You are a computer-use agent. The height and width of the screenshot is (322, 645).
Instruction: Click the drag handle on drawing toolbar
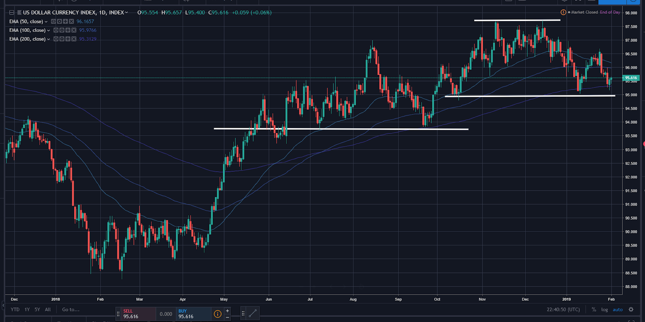tap(243, 313)
